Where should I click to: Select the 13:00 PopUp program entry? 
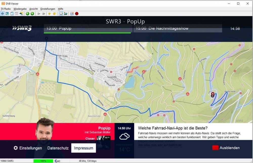click(88, 28)
